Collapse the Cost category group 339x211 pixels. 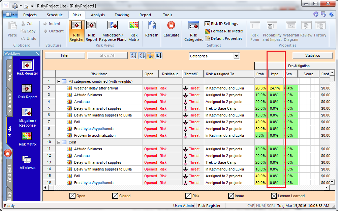[59, 142]
